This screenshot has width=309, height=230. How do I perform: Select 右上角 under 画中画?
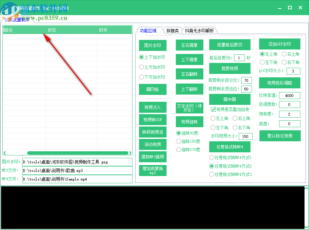241,118
